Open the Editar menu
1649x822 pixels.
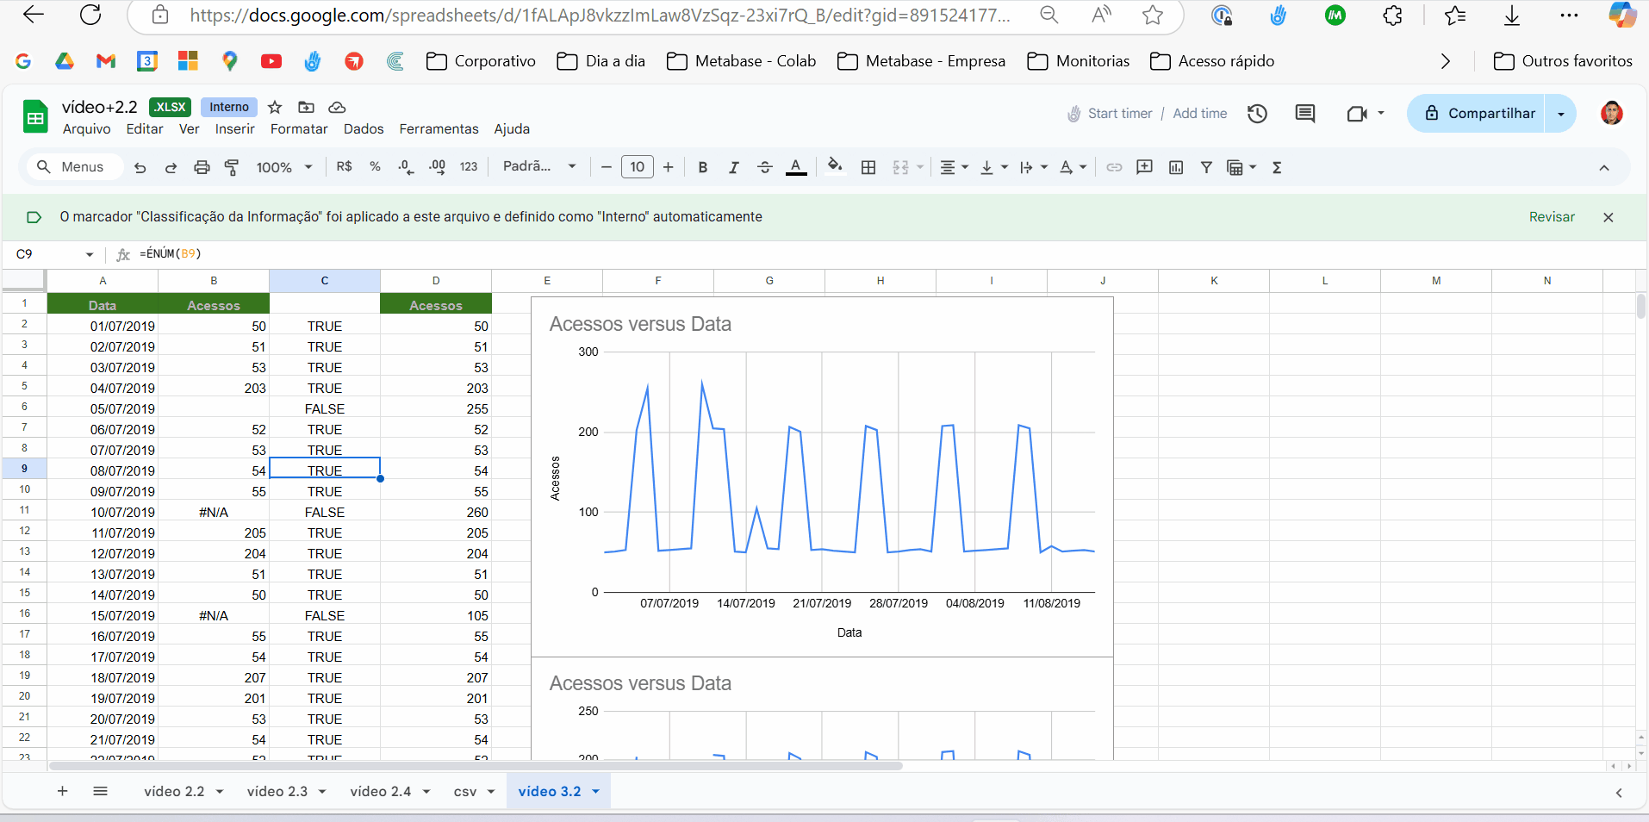(x=145, y=128)
